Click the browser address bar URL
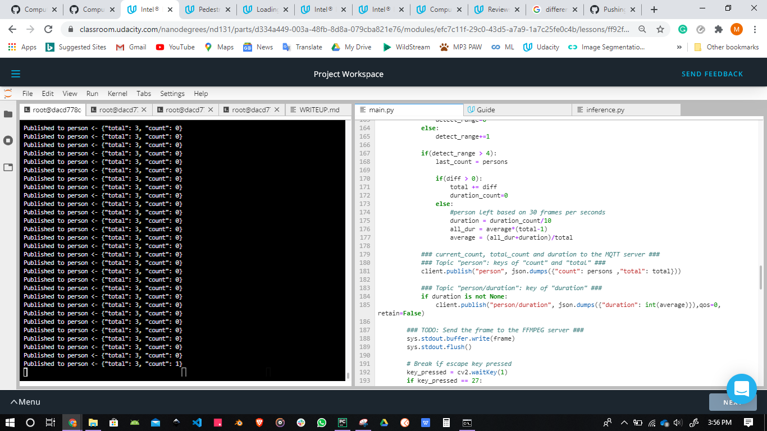The image size is (767, 431). 354,29
